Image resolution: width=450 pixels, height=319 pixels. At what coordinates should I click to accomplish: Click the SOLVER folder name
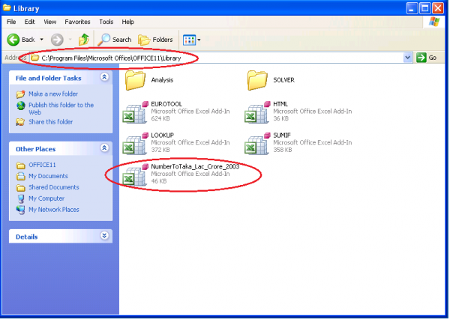point(283,80)
